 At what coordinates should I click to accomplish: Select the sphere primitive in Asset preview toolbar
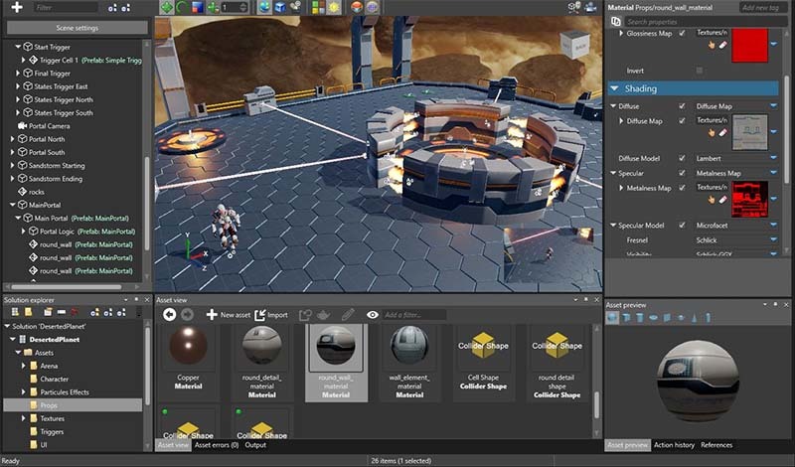point(612,318)
